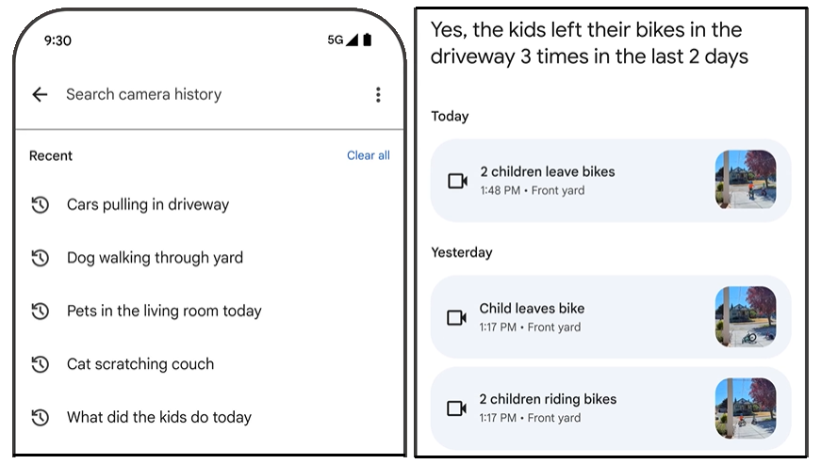Open the 2 children leave bikes event title
This screenshot has width=821, height=464.
[x=547, y=171]
